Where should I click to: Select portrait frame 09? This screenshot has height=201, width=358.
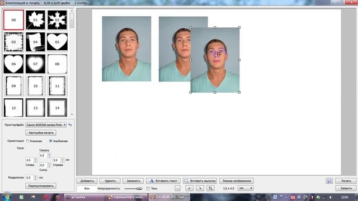[13, 86]
